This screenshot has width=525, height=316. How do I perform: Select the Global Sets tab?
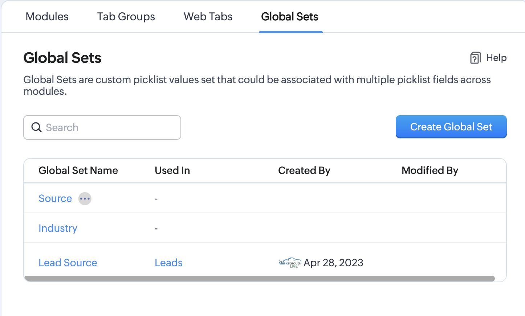click(289, 16)
